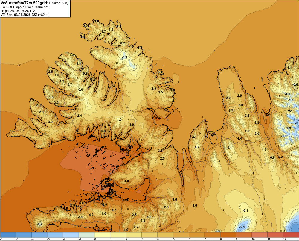
Task: Click the legend swatch between 11 and 12
Action: pos(275,235)
